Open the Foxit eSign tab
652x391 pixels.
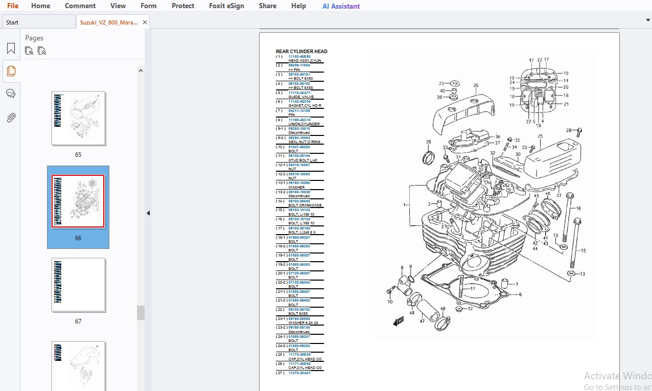click(x=226, y=6)
